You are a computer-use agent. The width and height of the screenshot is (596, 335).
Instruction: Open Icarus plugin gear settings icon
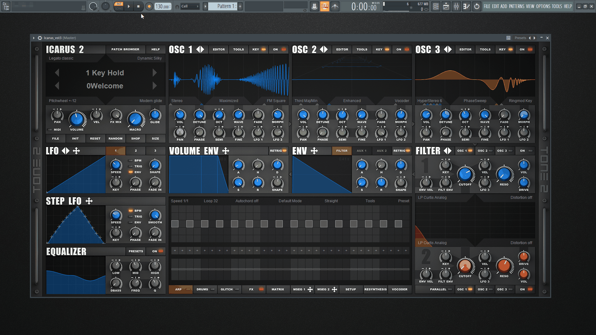[40, 38]
